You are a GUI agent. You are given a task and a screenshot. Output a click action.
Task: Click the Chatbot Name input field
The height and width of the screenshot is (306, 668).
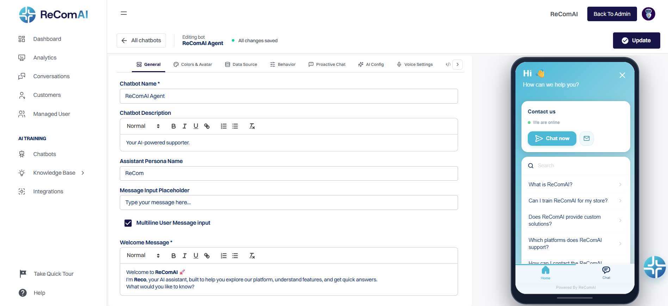pos(289,96)
